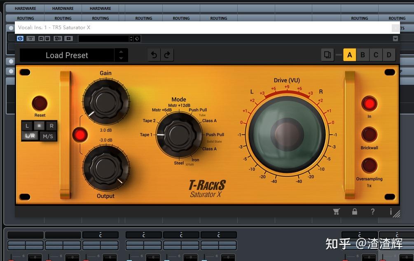Open preset management diamond icon
The height and width of the screenshot is (261, 414).
137,39
